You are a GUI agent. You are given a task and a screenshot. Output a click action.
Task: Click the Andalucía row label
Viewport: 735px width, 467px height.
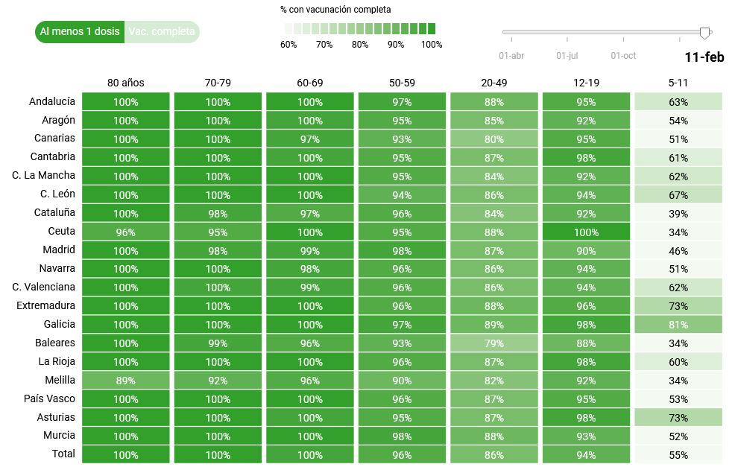[x=52, y=101]
